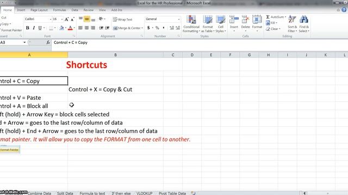Open the Number dialog launcher
Viewport: 348px width, 195px height.
coord(179,36)
